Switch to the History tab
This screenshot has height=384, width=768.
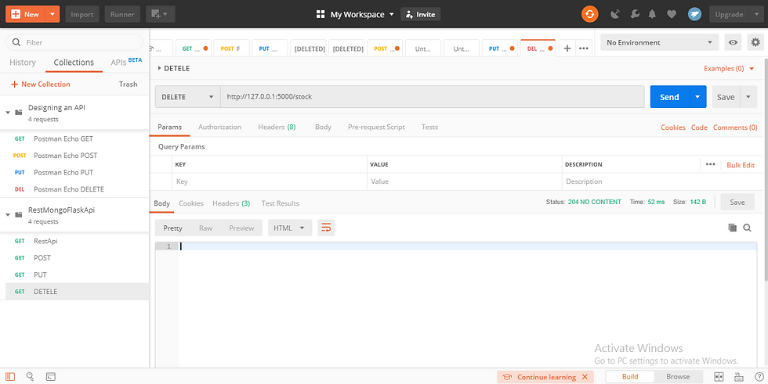[x=23, y=63]
